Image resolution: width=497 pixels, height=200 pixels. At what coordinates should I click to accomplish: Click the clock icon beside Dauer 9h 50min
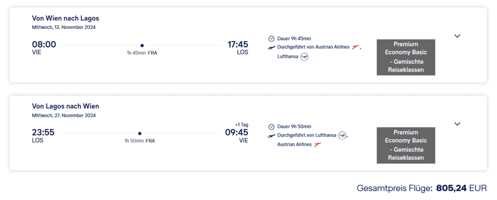(272, 127)
